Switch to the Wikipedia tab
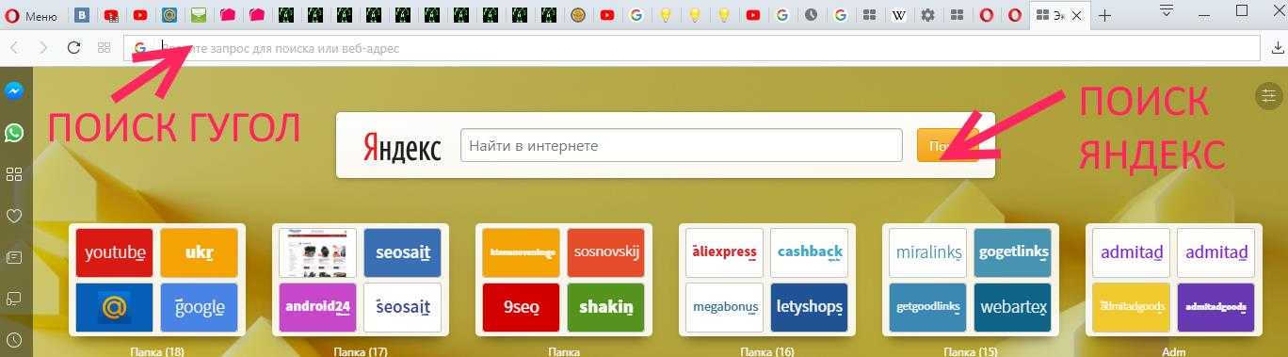Screen dimensions: 1288x357 pyautogui.click(x=899, y=15)
